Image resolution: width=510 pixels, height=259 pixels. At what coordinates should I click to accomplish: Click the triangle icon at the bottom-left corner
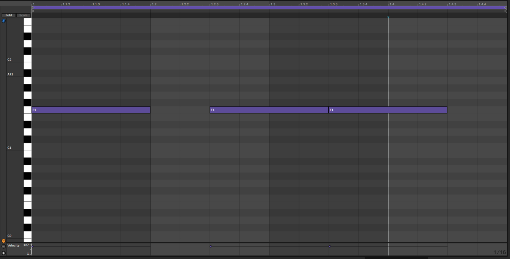pos(3,253)
